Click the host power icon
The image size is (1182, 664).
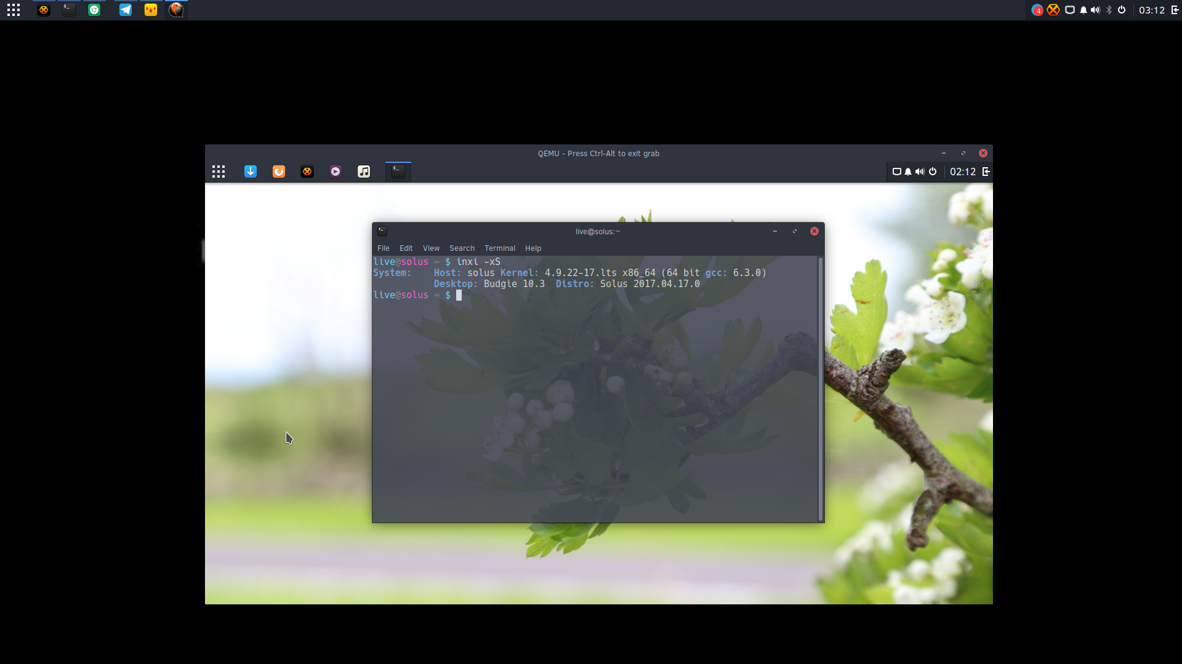1122,10
